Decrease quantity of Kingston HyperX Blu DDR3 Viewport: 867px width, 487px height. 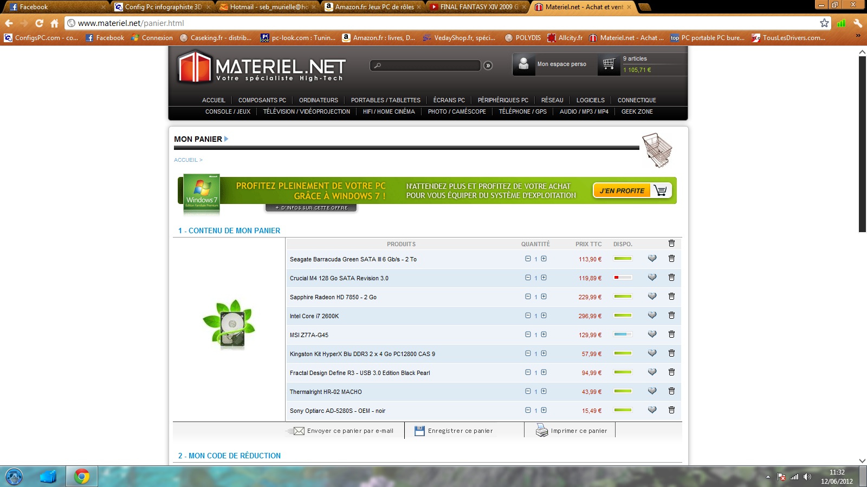528,353
